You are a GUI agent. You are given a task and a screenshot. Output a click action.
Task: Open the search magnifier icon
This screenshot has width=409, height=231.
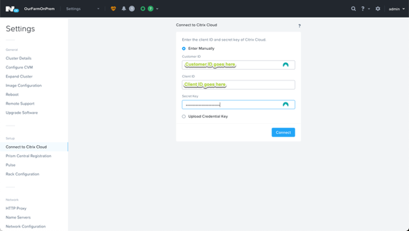[353, 9]
